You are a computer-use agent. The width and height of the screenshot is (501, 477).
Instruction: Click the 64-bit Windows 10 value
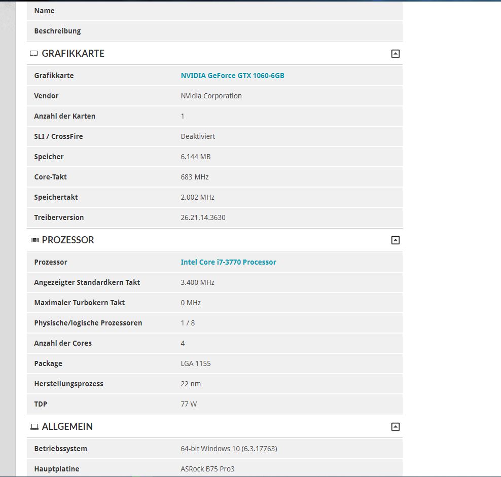(x=229, y=449)
